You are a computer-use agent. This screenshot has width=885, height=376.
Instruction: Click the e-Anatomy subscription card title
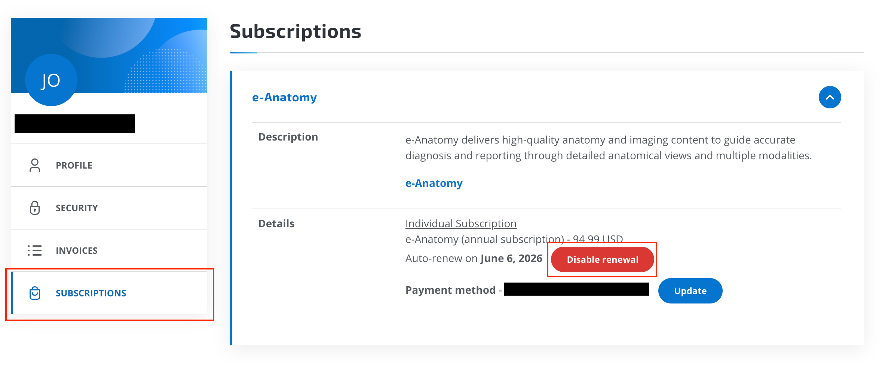pos(284,97)
